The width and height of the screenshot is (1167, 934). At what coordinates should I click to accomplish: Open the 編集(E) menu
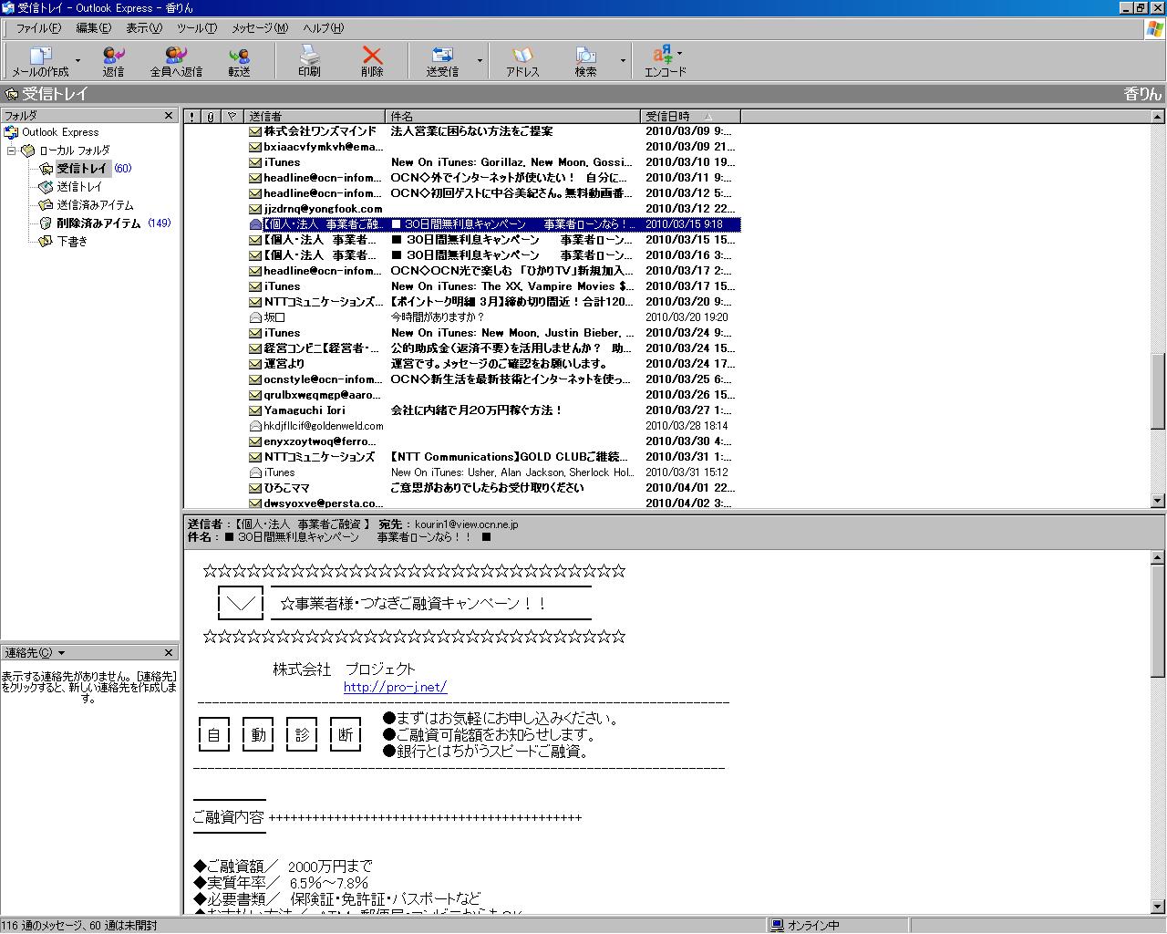click(93, 28)
